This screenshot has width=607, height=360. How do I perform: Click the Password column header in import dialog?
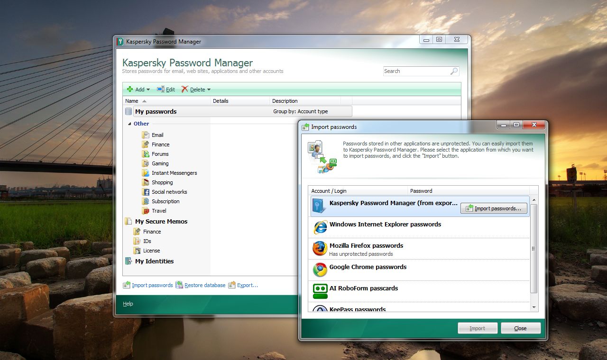(468, 191)
